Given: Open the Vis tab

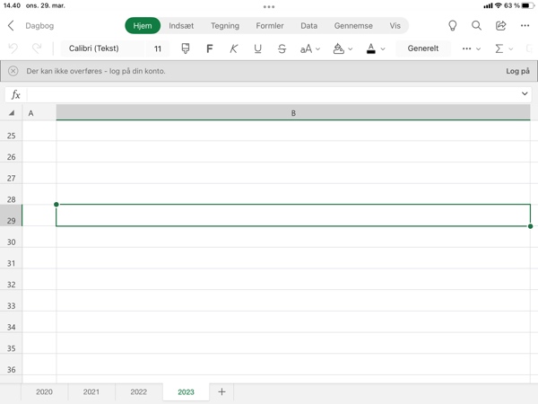Looking at the screenshot, I should point(395,26).
